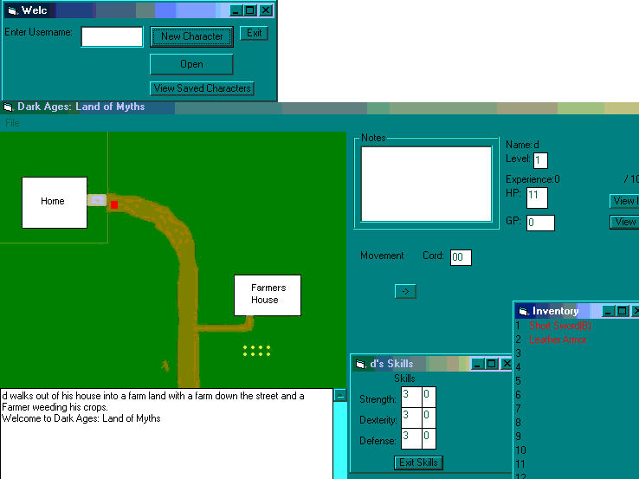Close the d's Skills window

point(507,364)
